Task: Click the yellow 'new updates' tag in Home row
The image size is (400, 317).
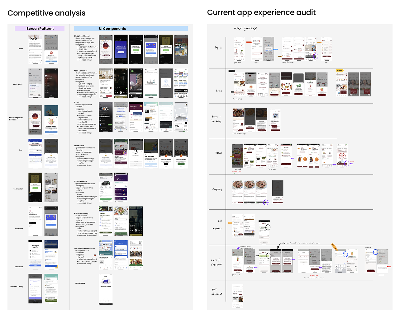Action: pyautogui.click(x=340, y=71)
